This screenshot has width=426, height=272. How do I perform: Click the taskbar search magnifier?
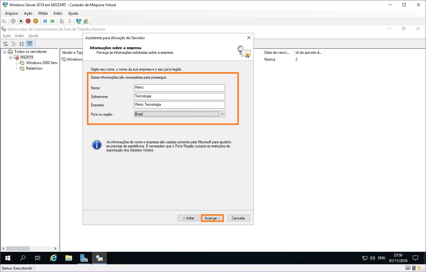click(23, 258)
